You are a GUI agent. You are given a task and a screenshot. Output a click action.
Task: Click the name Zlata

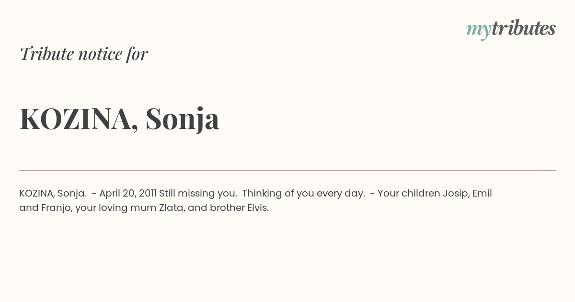[x=172, y=208]
